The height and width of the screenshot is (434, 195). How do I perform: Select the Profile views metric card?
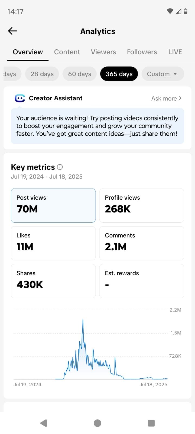pos(142,206)
